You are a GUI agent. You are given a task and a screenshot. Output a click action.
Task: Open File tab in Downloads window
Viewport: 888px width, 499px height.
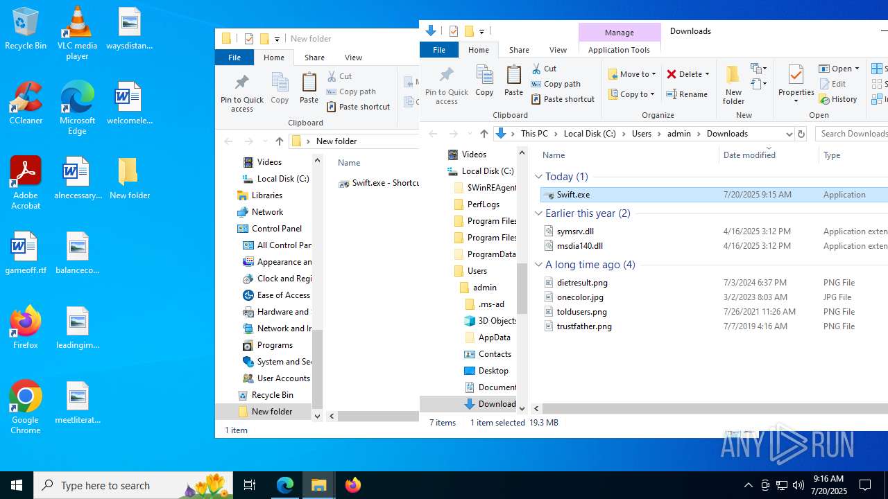pyautogui.click(x=439, y=50)
